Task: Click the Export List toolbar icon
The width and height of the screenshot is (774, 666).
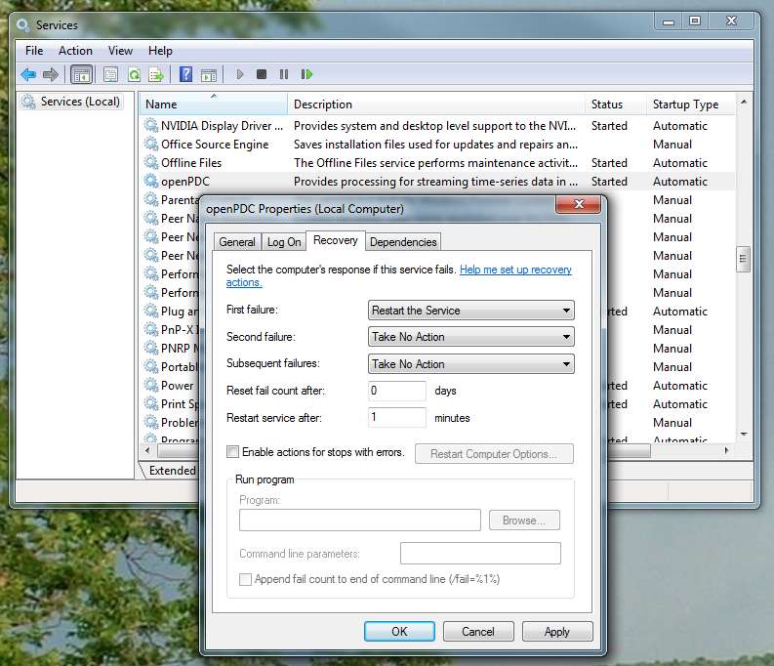Action: (x=156, y=74)
